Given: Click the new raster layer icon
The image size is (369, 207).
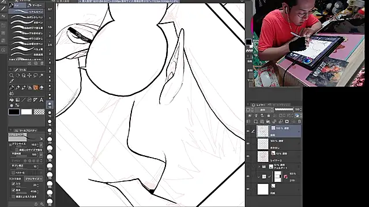Looking at the screenshot, I should click(256, 121).
